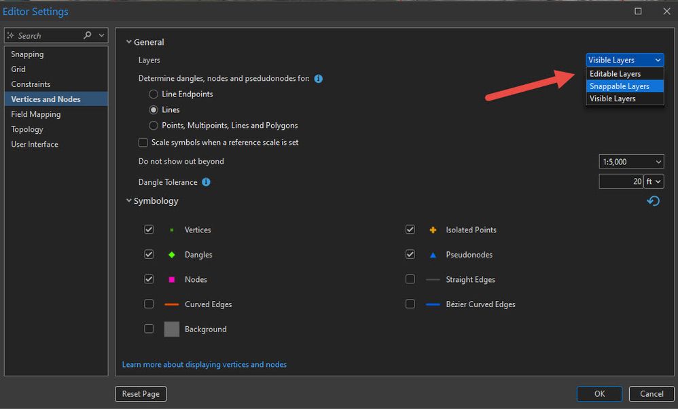This screenshot has height=409, width=678.
Task: Enable the Curved Edges checkbox
Action: [149, 304]
